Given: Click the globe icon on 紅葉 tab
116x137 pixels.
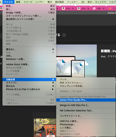Looking at the screenshot, I should (94, 9).
